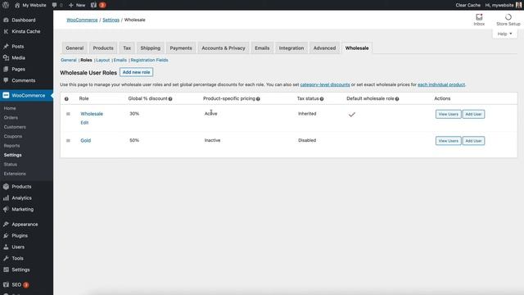Click the WooCommerce sidebar menu
This screenshot has width=524, height=295.
26,96
